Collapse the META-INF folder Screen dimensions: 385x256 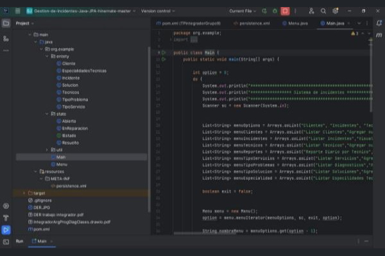[42, 179]
